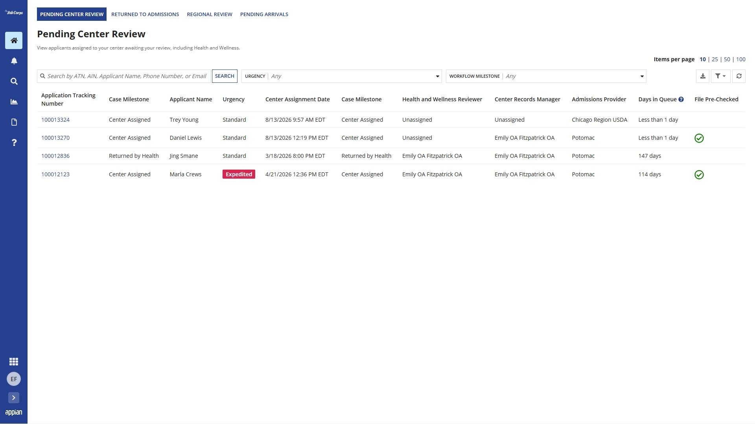Set items per page to 100
This screenshot has height=424, width=755.
point(741,59)
